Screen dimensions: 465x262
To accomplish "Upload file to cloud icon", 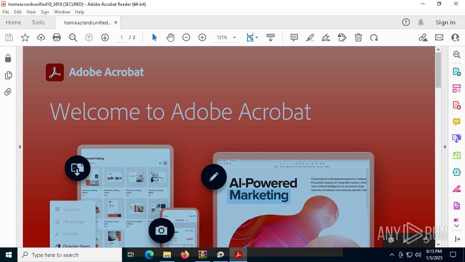I will [x=41, y=37].
